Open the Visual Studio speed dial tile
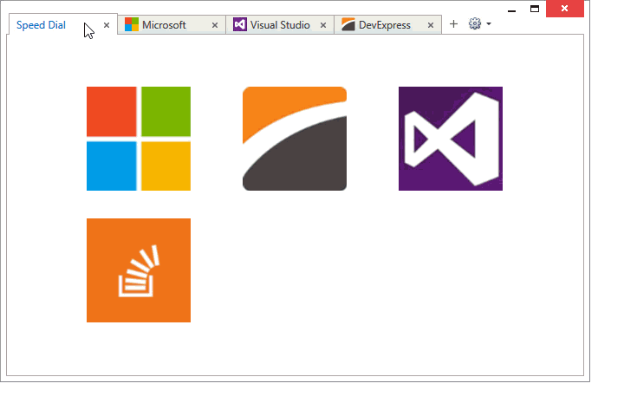The image size is (624, 416). (451, 139)
